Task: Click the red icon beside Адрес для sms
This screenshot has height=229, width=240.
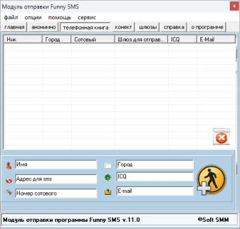Action: (9, 180)
